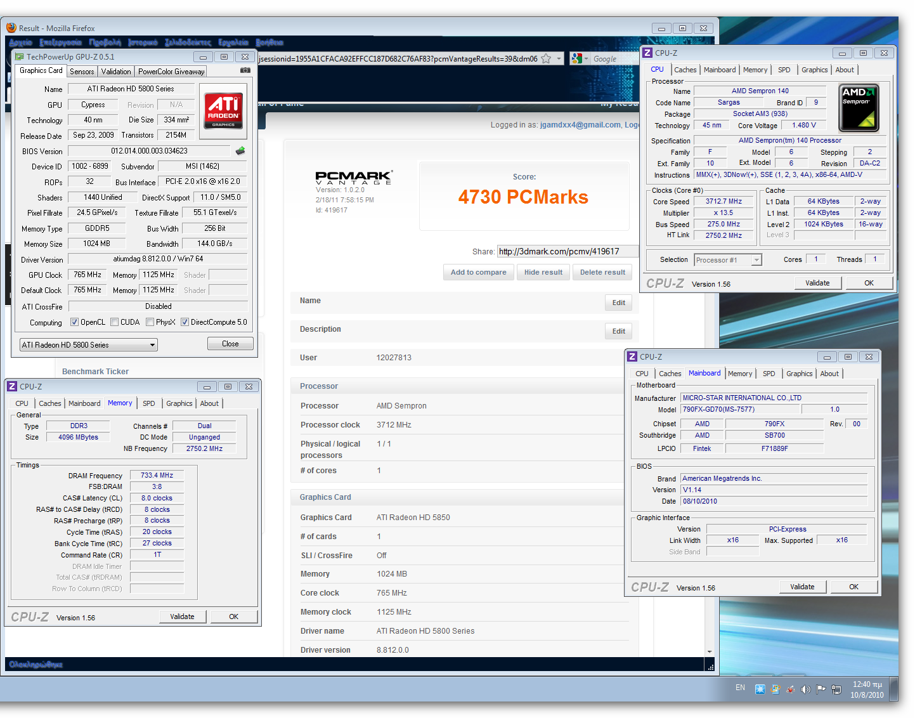
Task: Click Validate in CPU-Z CPU window
Action: point(817,283)
